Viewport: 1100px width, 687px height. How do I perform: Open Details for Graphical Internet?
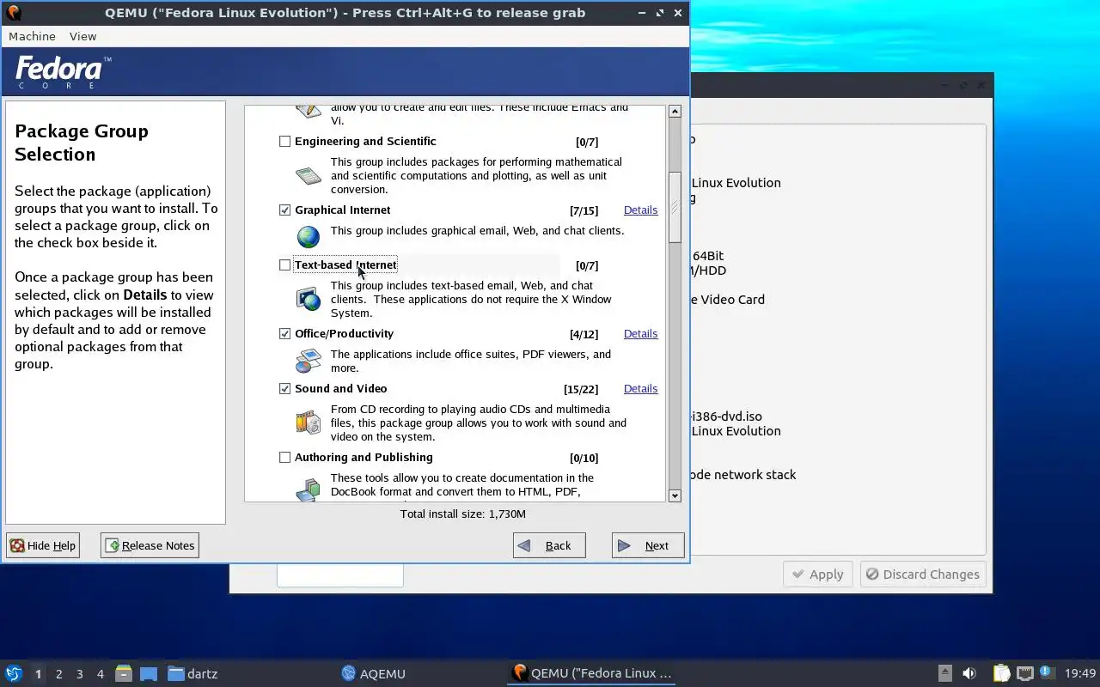640,210
